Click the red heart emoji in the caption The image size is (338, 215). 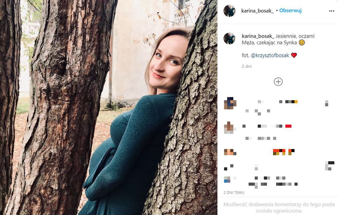(294, 55)
